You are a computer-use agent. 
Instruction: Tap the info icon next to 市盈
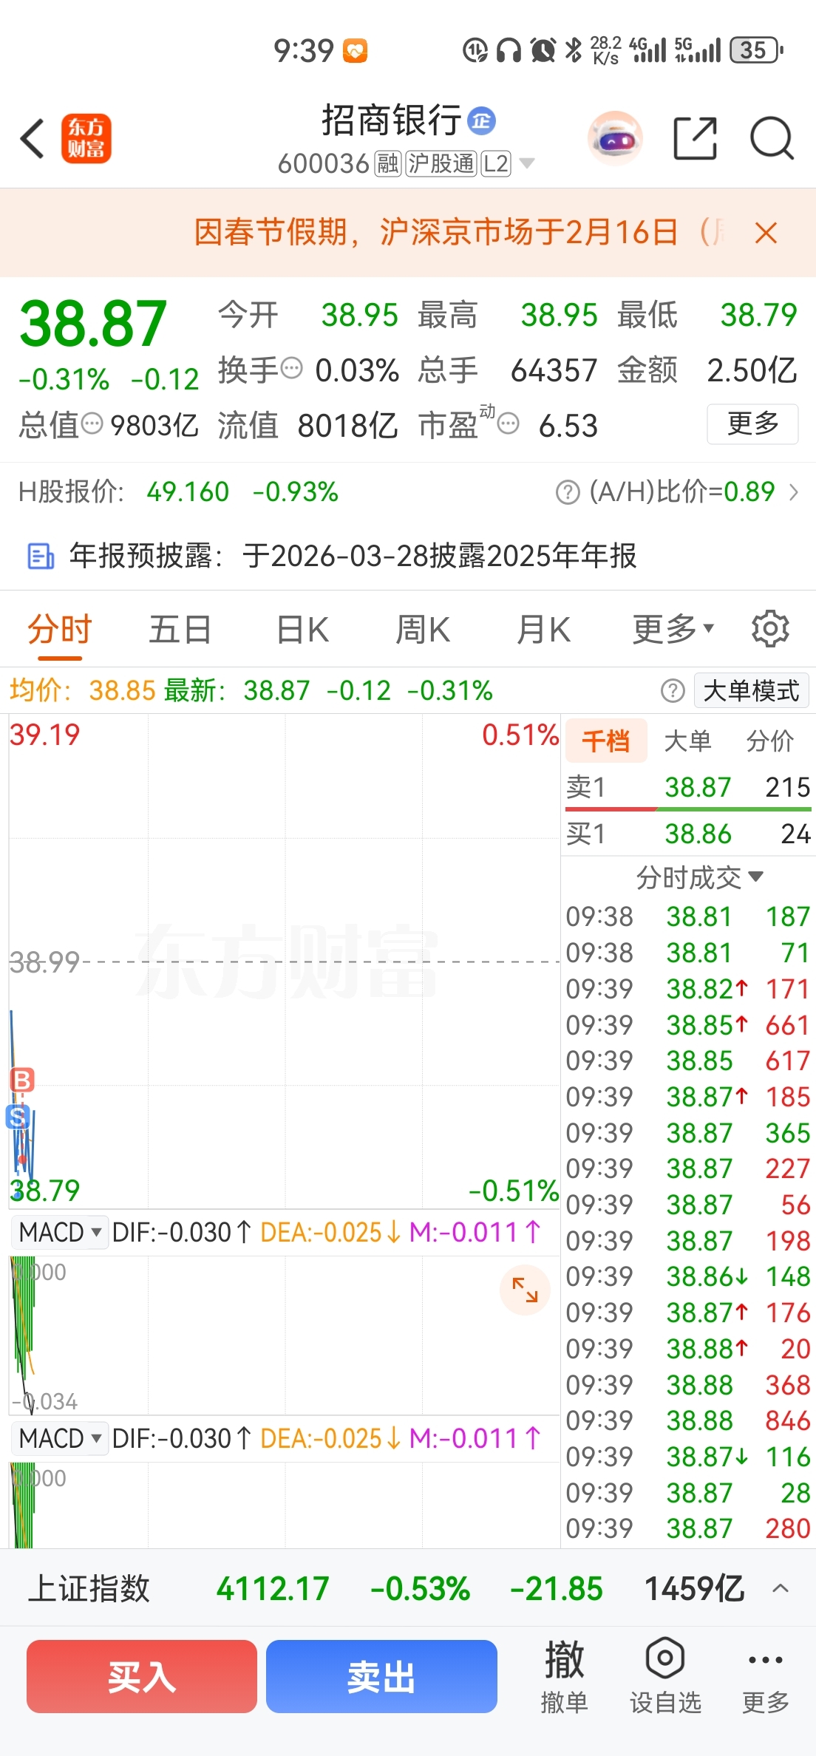[509, 423]
